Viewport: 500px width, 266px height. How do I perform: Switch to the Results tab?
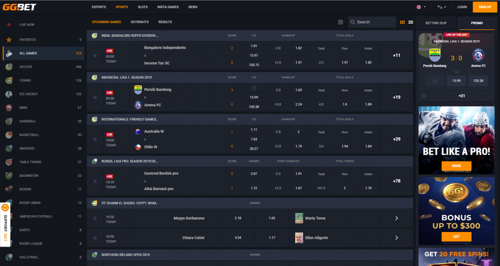coord(165,22)
